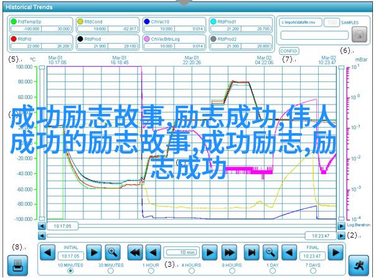Screen dimensions: 376x278
Task: Click the black RtdProd color indicator
Action: pos(80,39)
